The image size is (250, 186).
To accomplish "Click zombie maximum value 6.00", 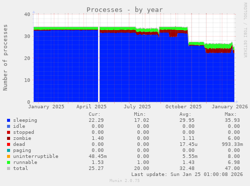I will coord(234,138).
